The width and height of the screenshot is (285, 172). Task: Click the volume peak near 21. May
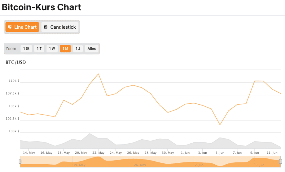(90, 133)
